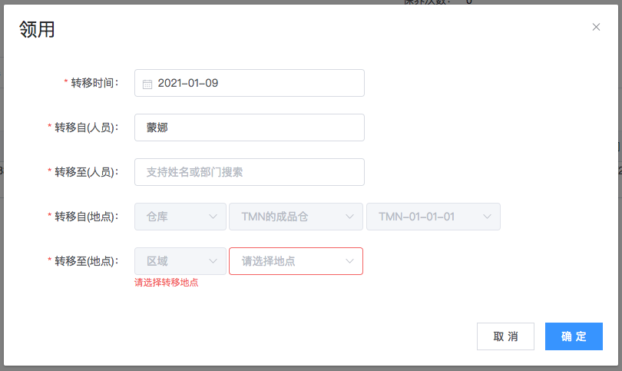Click the 领用 dialog title
This screenshot has width=622, height=371.
coord(36,29)
